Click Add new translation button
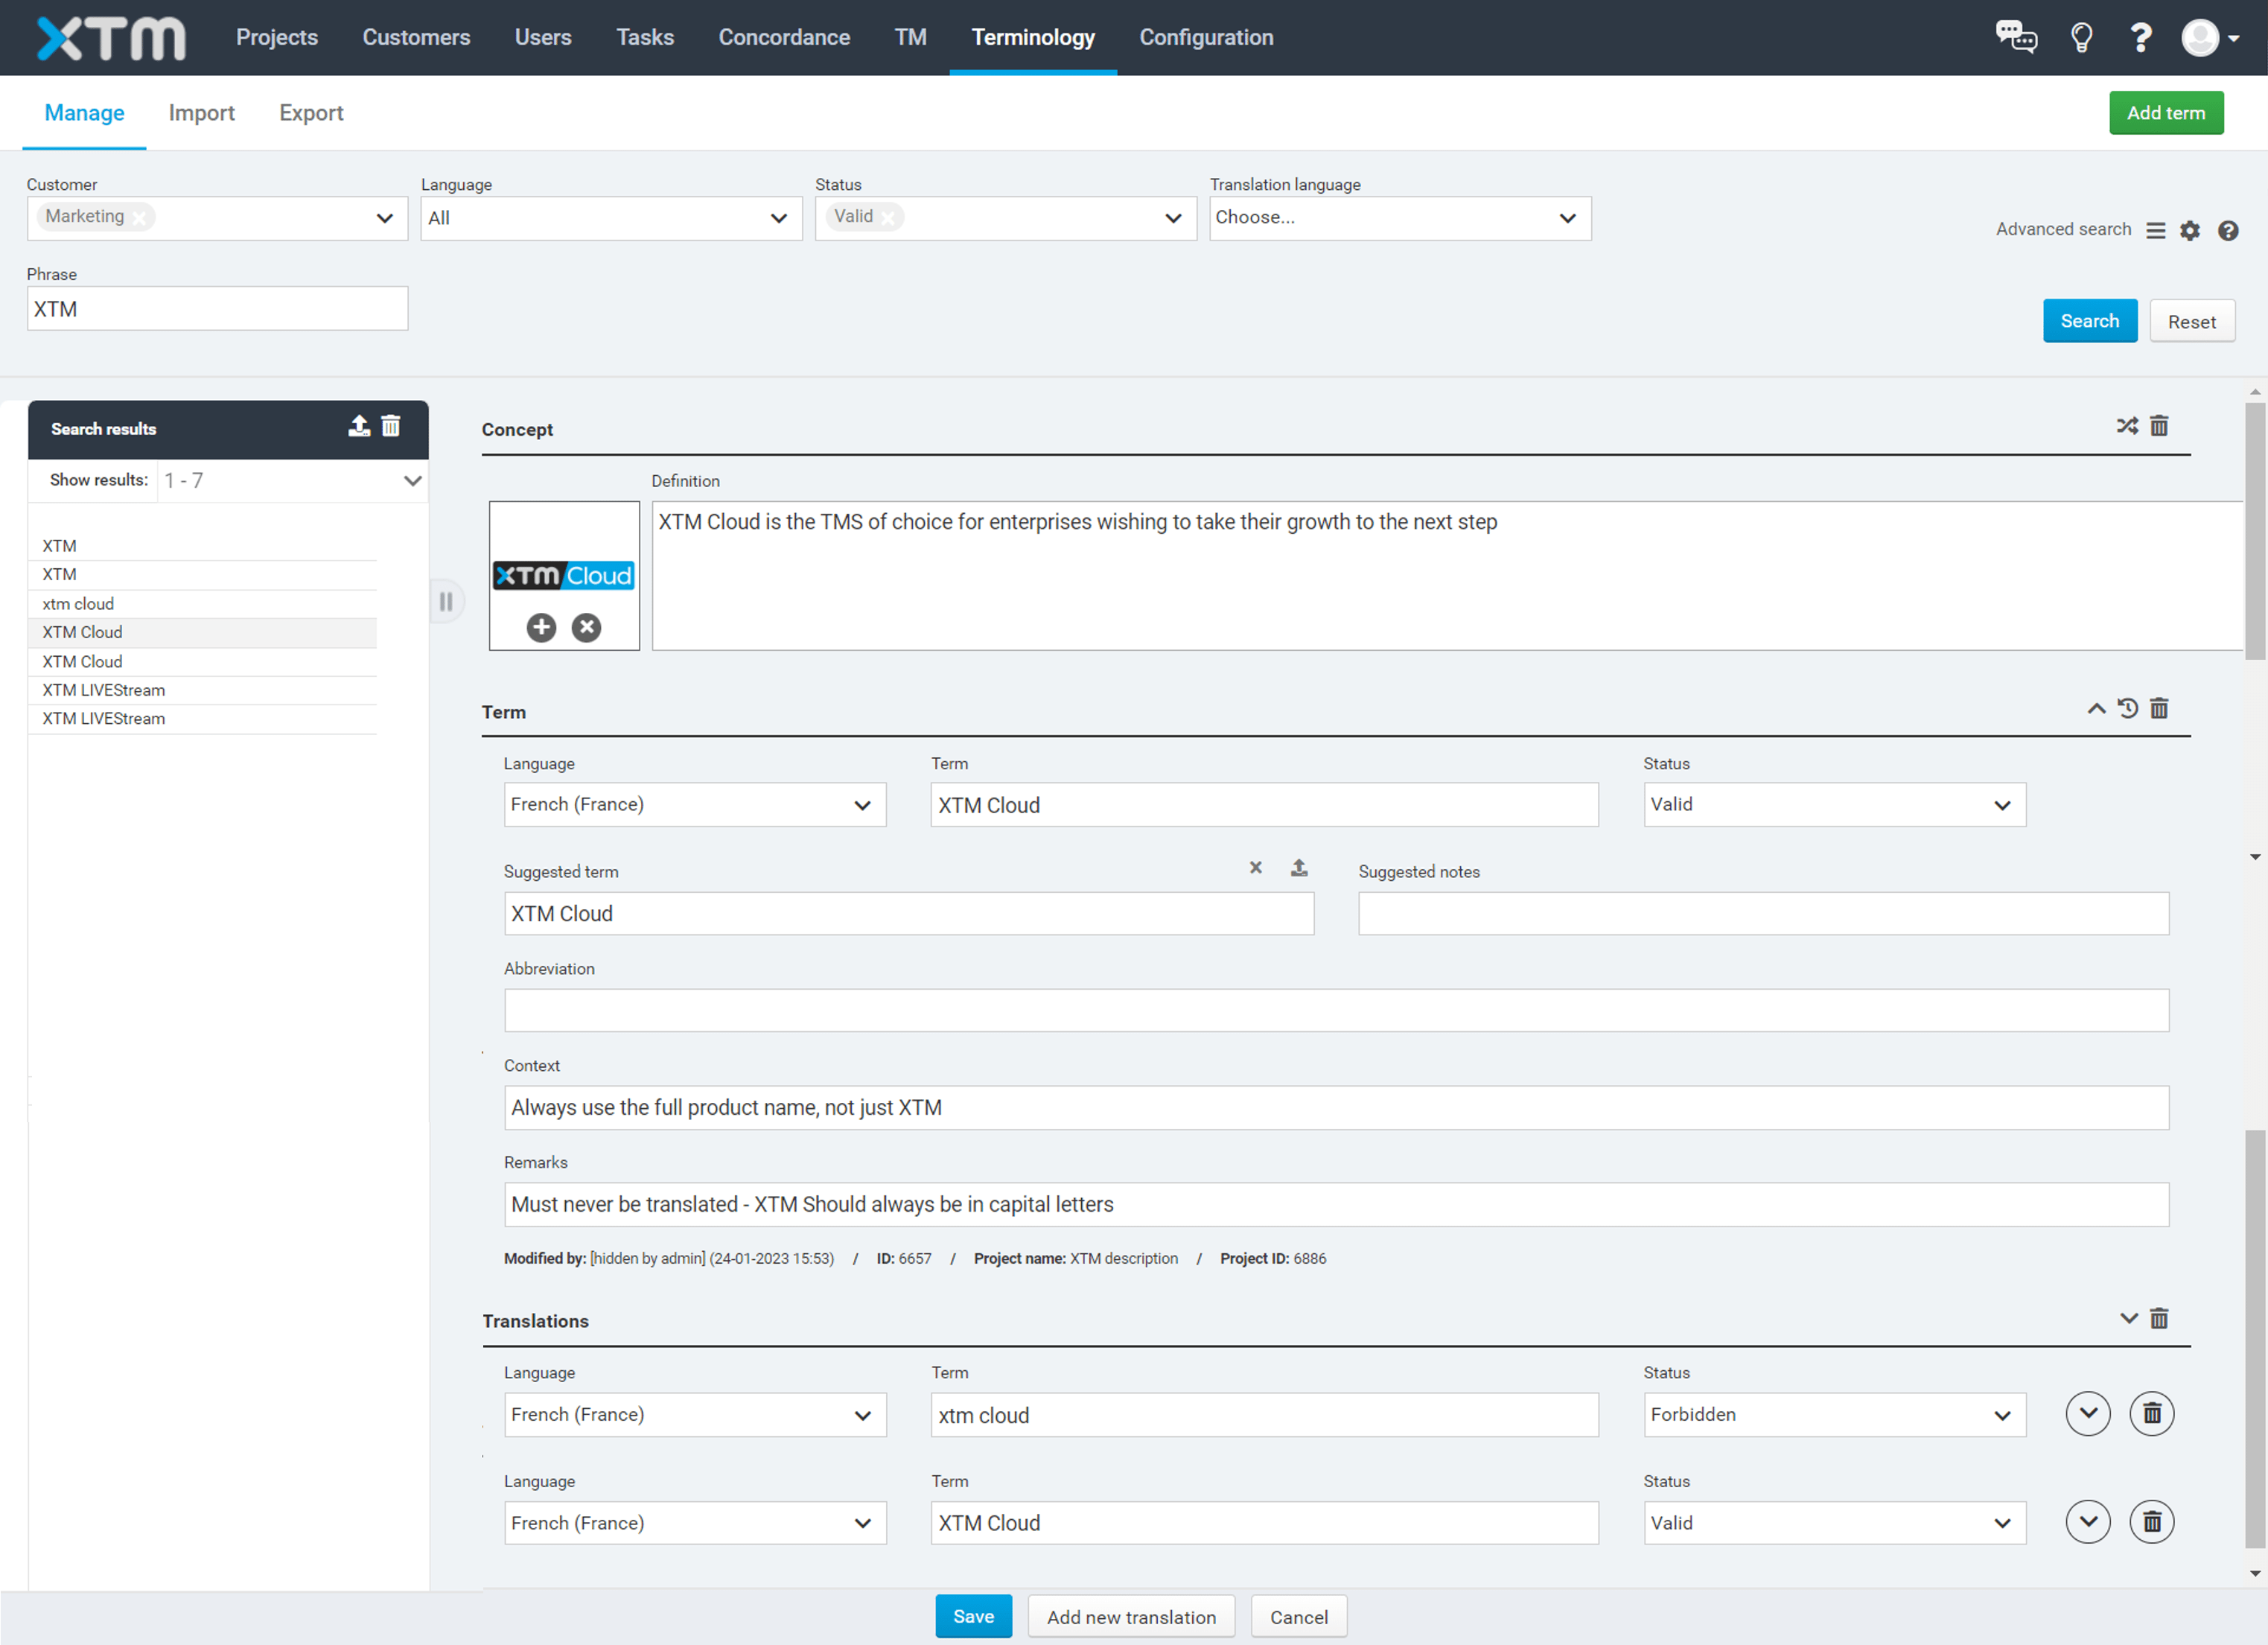 pos(1131,1617)
